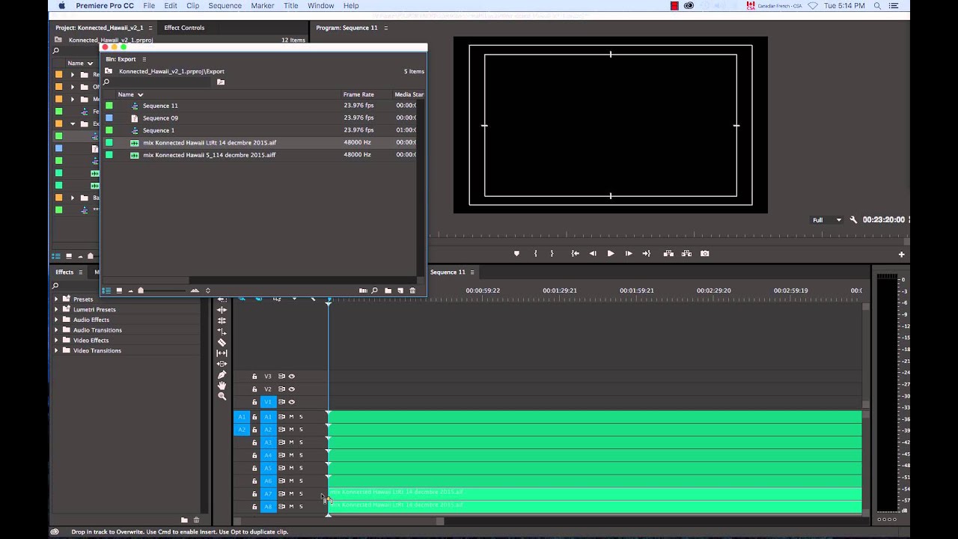Select the Razor tool in the tools panel
The width and height of the screenshot is (958, 539).
[x=222, y=342]
